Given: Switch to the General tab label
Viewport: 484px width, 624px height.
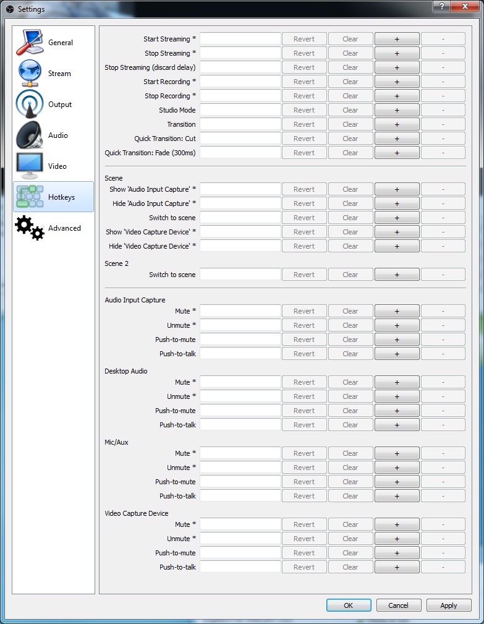Looking at the screenshot, I should tap(61, 43).
